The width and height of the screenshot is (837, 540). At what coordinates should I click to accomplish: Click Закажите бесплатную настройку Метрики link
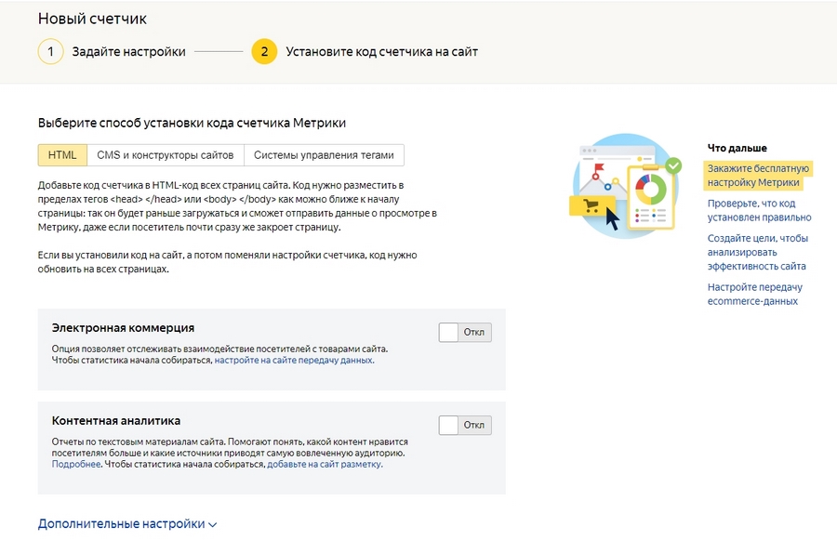758,176
